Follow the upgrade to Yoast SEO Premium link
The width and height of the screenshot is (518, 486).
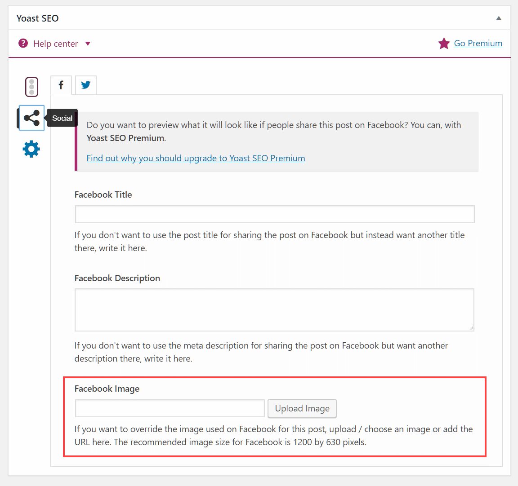point(196,158)
